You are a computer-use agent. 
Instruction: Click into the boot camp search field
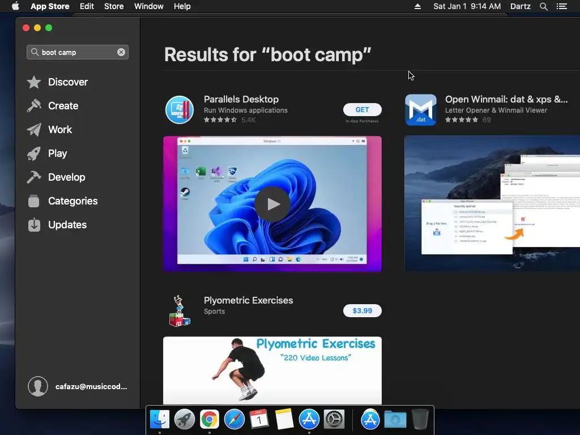coord(77,52)
